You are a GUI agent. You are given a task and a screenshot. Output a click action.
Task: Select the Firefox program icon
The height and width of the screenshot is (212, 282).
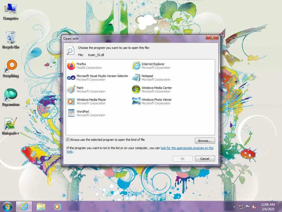[x=71, y=66]
